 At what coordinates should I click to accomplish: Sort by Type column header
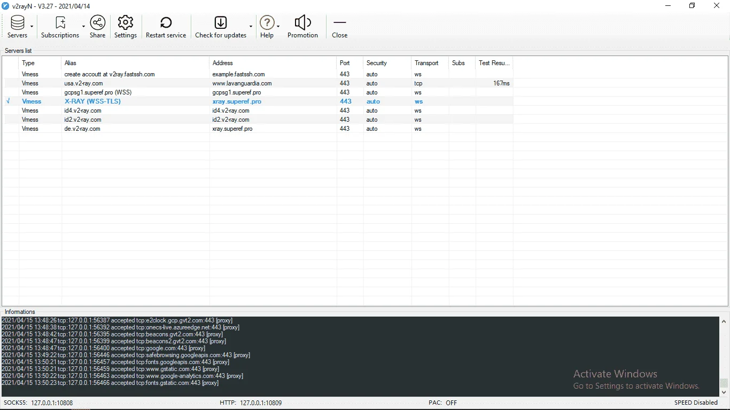pos(40,63)
